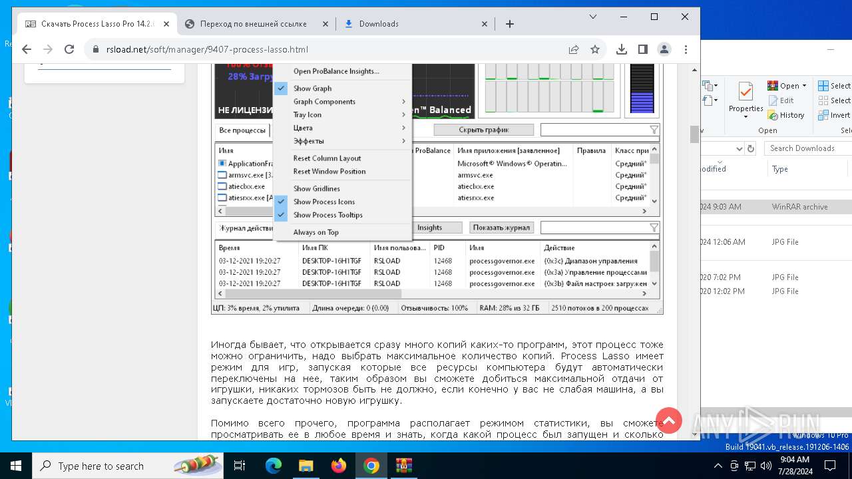Open the notification center icon
Viewport: 852px width, 479px height.
pyautogui.click(x=831, y=466)
